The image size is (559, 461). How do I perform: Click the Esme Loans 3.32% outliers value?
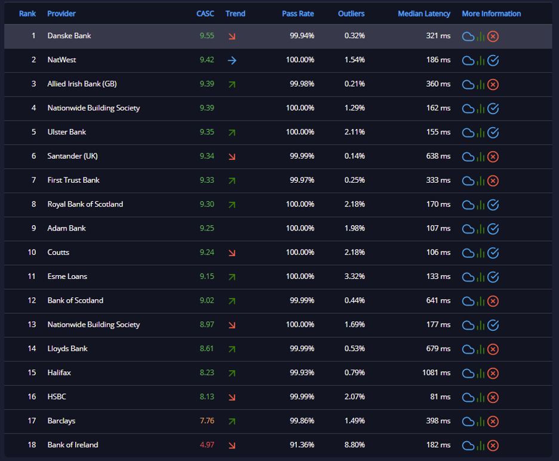coord(355,276)
